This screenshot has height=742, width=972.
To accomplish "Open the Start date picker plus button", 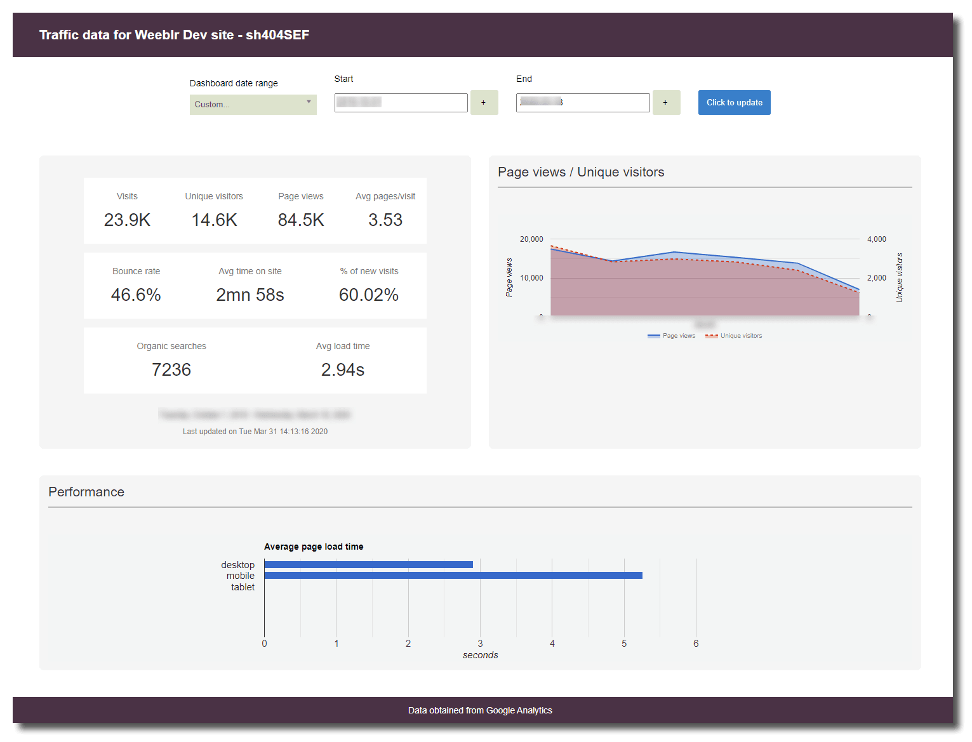I will (484, 102).
